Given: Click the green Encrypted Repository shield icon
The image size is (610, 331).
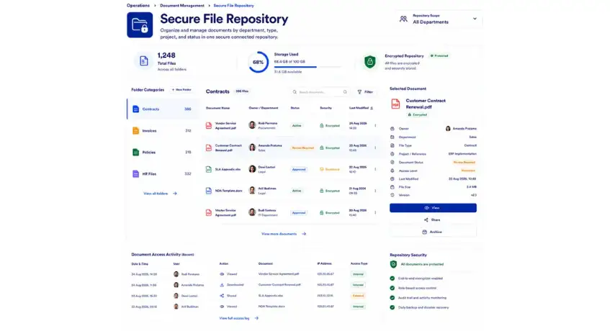Looking at the screenshot, I should 370,62.
